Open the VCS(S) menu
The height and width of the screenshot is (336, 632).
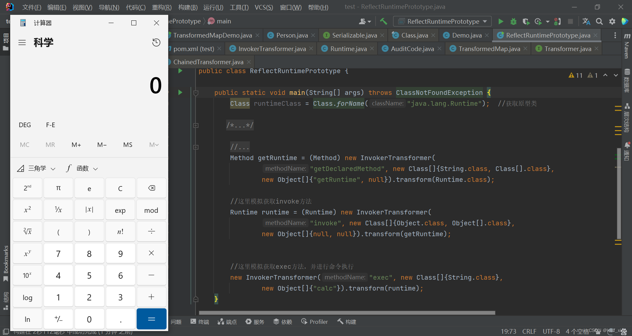coord(264,7)
